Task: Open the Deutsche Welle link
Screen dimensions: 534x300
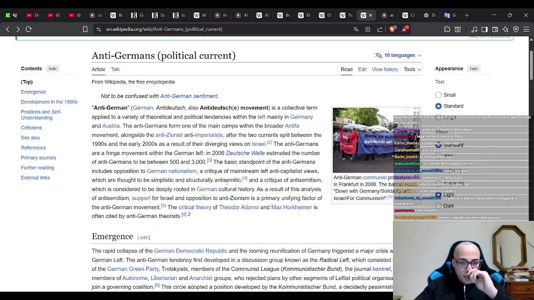Action: [x=245, y=153]
